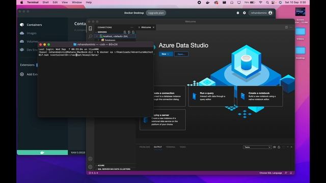Open the Screen recording thumbnail on the desktop

point(300,12)
